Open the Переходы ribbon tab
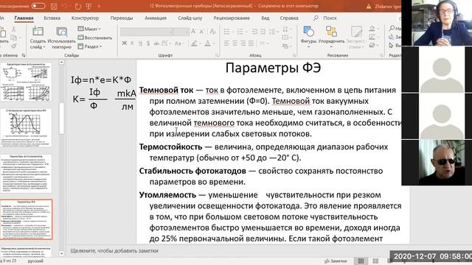The image size is (472, 265). click(122, 18)
